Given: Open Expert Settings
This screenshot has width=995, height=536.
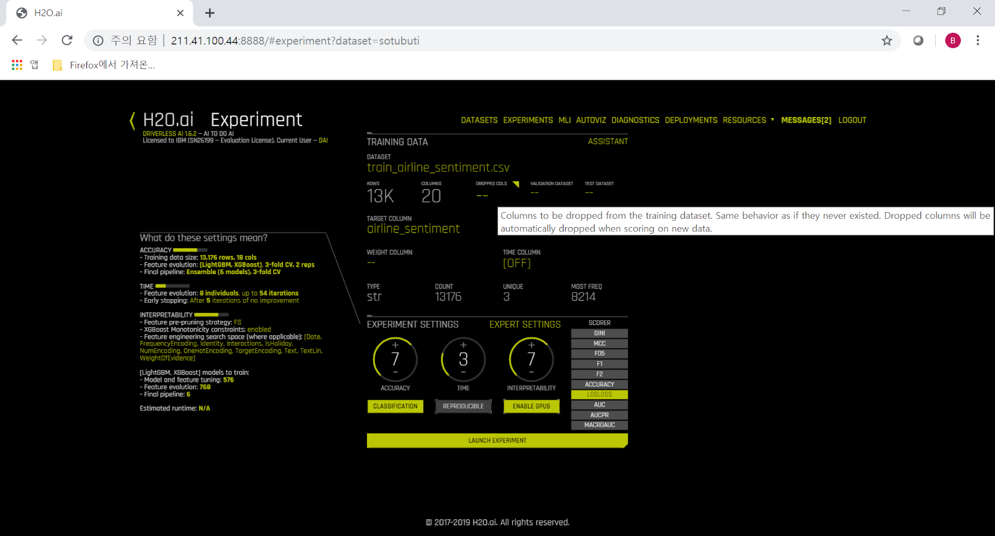Looking at the screenshot, I should [525, 325].
